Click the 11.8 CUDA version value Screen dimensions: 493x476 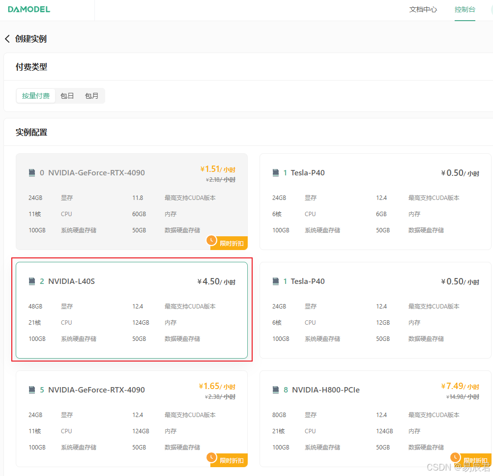pos(138,198)
